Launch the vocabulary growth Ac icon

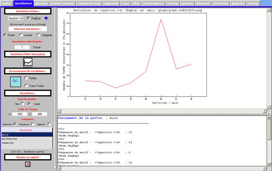pyautogui.click(x=16, y=82)
